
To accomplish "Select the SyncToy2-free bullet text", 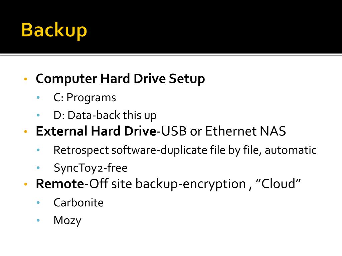I will coord(91,168).
